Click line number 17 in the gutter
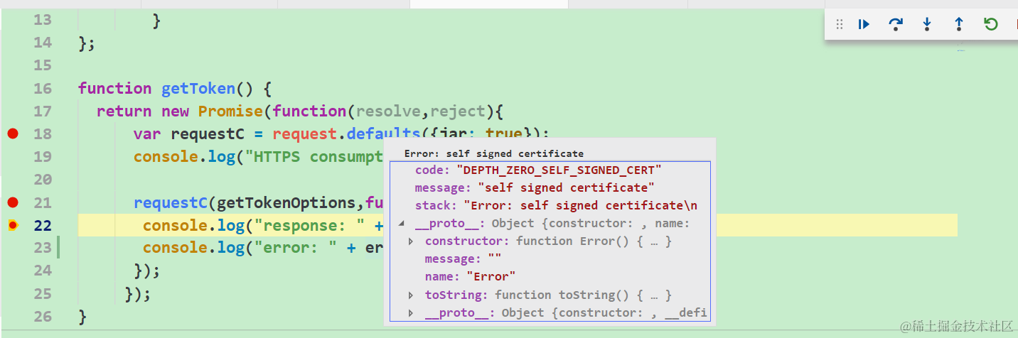This screenshot has height=338, width=1018. pyautogui.click(x=43, y=111)
